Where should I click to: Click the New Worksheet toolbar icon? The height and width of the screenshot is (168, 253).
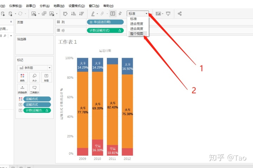34,14
